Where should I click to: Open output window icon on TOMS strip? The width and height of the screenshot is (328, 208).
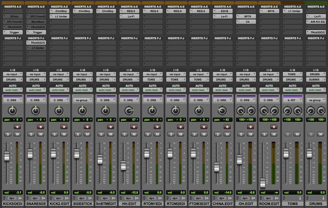click(x=301, y=80)
